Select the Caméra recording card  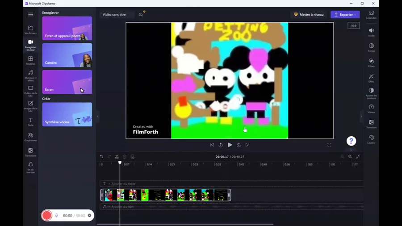pos(67,55)
